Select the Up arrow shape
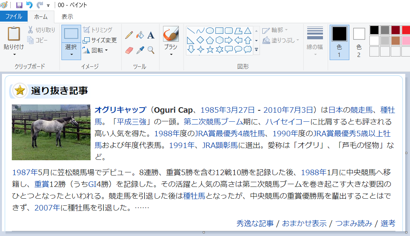The width and height of the screenshot is (410, 236). click(x=248, y=40)
